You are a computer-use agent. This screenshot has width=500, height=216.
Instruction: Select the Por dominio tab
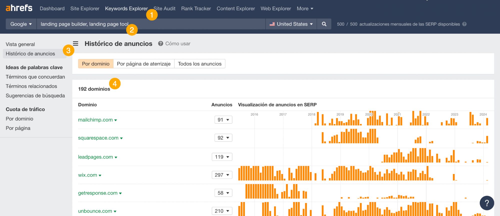click(x=96, y=64)
